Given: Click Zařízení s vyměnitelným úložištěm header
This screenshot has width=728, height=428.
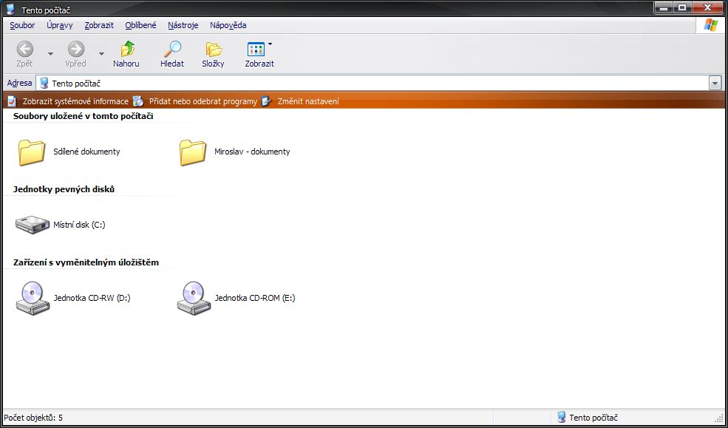Looking at the screenshot, I should (x=86, y=262).
